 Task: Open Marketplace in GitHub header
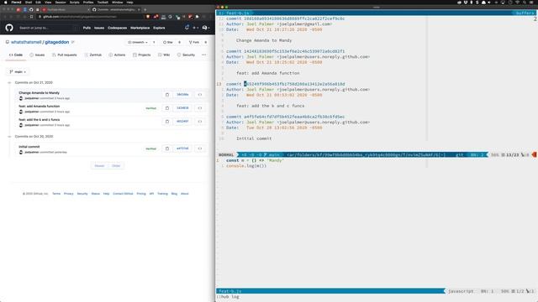[140, 28]
